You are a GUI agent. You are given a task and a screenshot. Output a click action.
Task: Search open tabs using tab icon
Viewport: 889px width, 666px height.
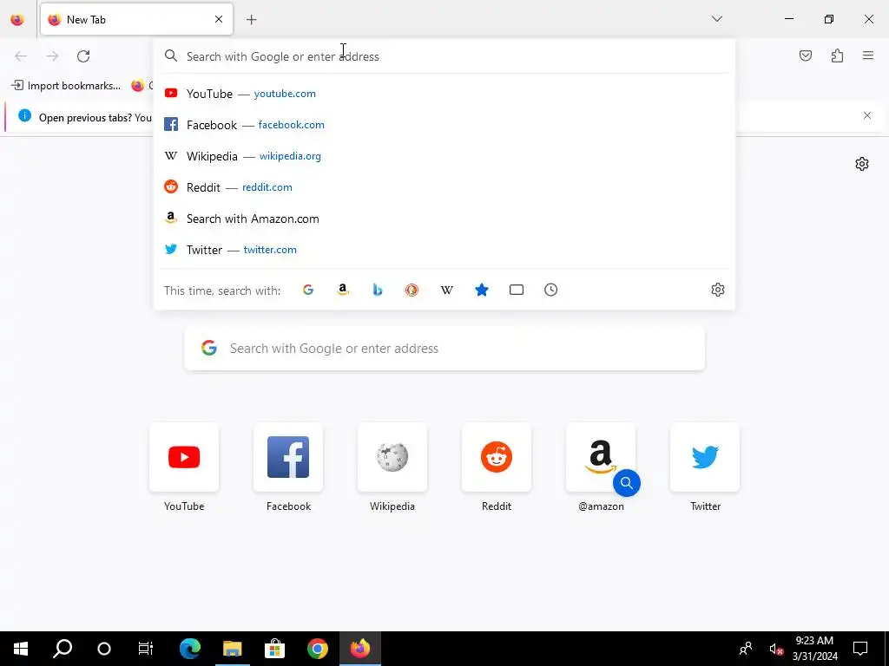516,290
